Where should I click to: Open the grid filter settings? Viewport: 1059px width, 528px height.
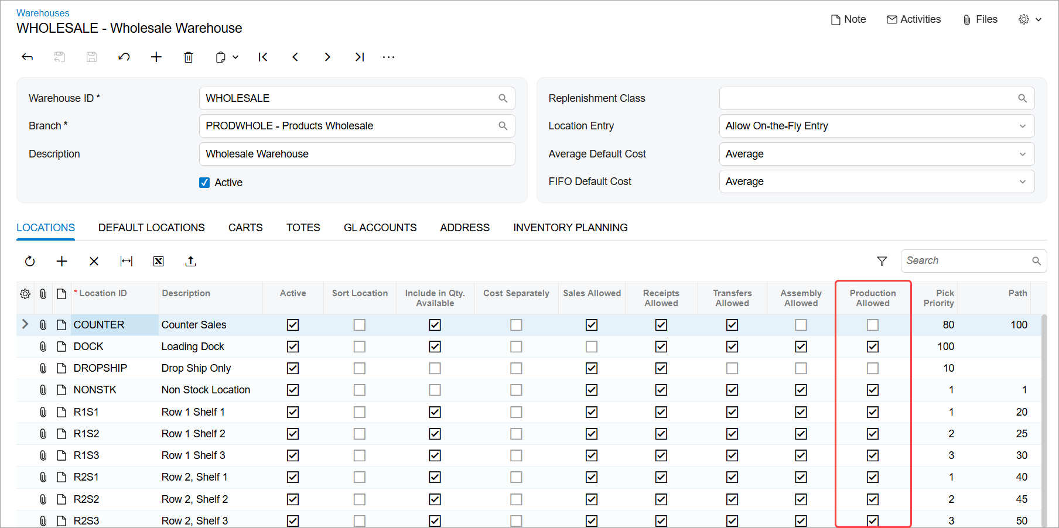coord(882,261)
